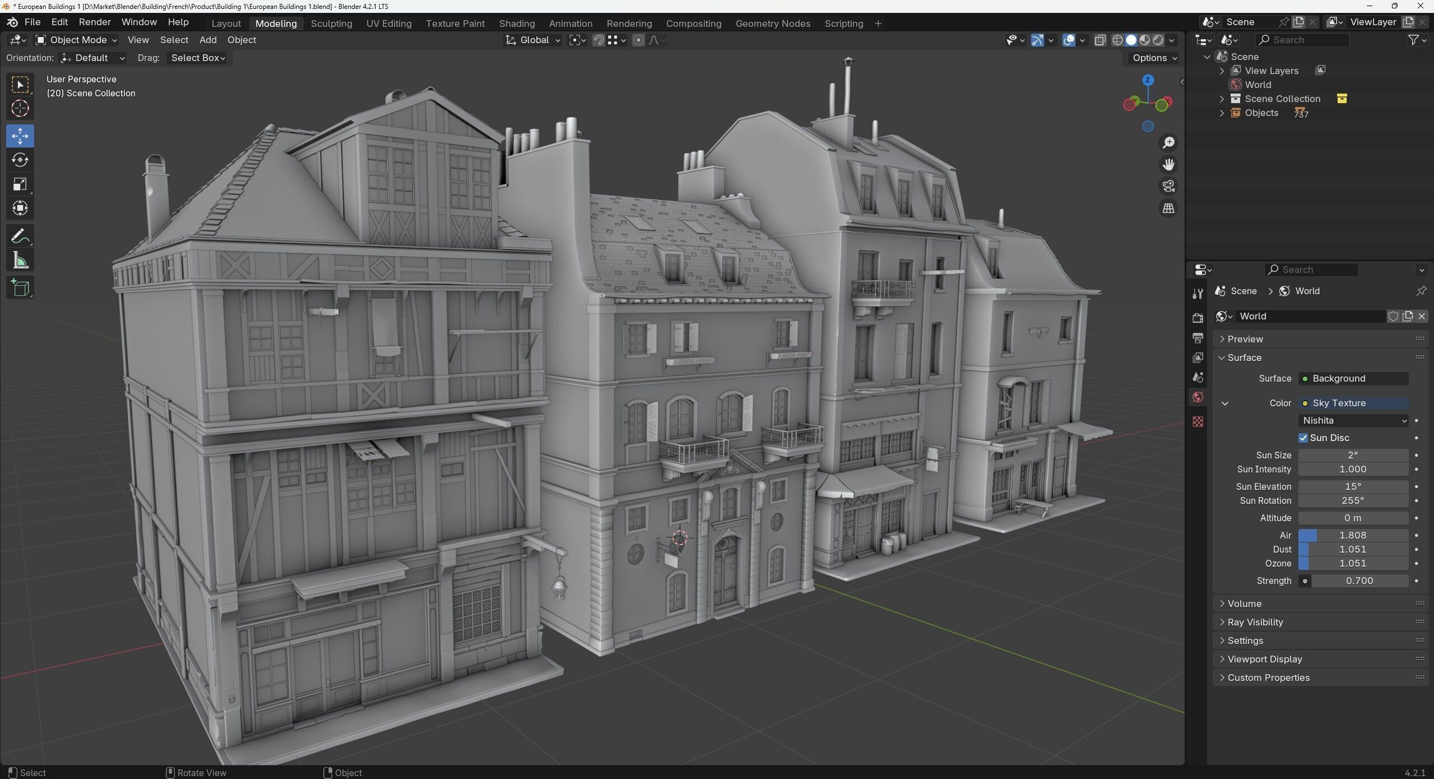Switch to Solid viewport shading
This screenshot has width=1434, height=779.
tap(1131, 40)
